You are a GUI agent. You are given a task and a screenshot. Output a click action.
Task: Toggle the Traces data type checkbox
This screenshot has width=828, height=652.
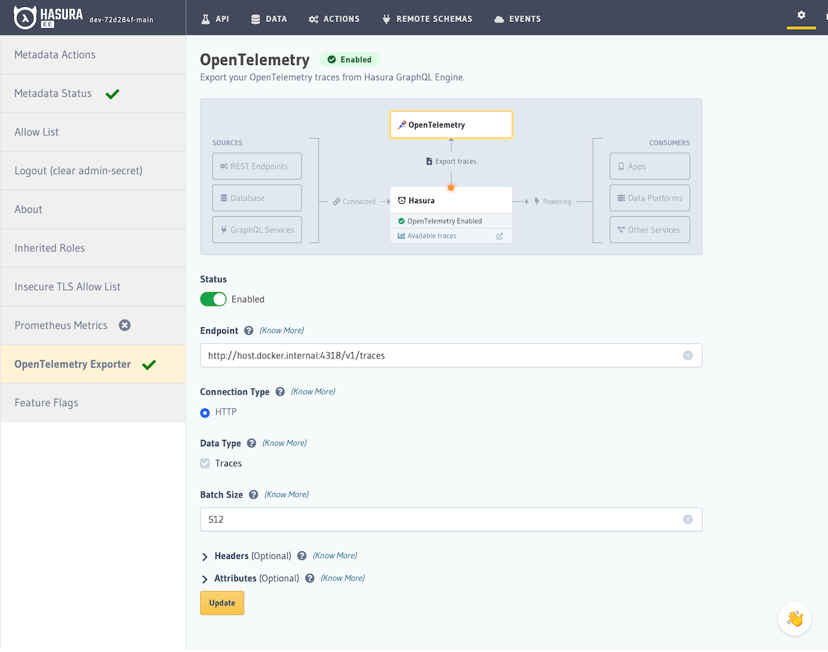(205, 463)
